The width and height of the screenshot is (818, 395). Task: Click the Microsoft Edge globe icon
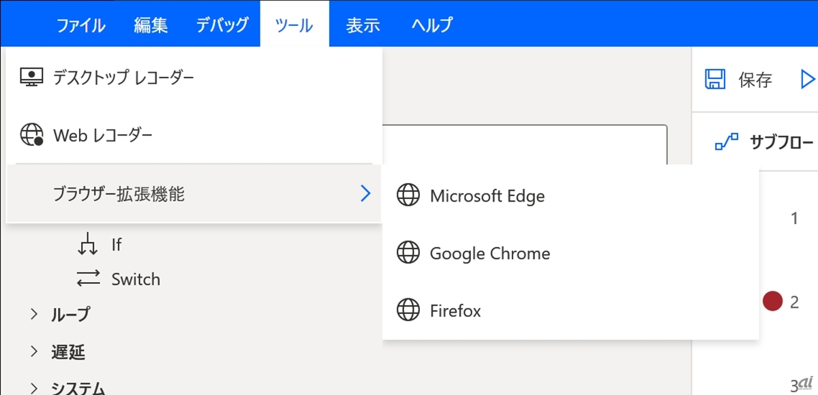(408, 196)
